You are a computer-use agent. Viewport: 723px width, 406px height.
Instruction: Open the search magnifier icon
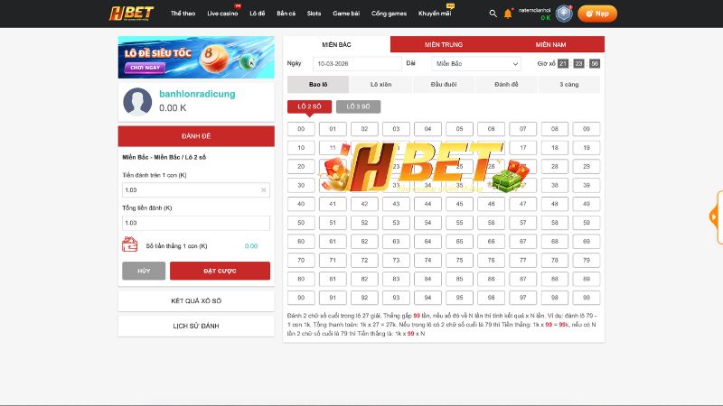(493, 14)
